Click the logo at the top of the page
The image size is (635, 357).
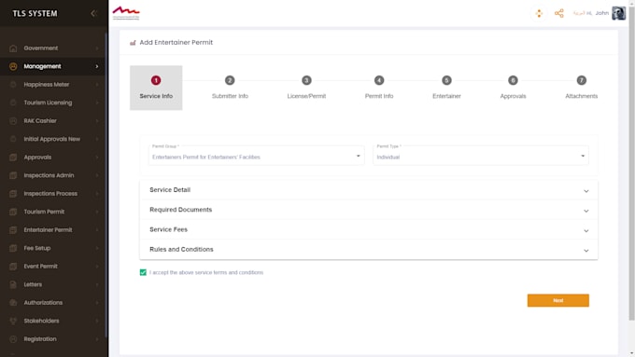[126, 13]
